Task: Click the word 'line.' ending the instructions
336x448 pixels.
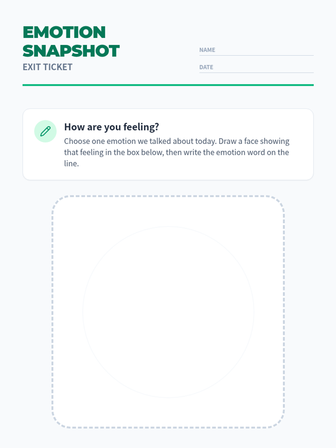Action: [71, 164]
